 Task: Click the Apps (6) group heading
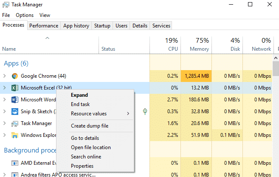[x=16, y=63]
